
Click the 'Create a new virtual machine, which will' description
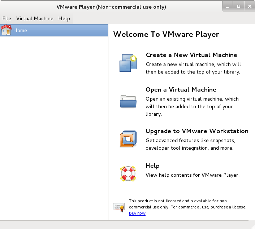193,68
